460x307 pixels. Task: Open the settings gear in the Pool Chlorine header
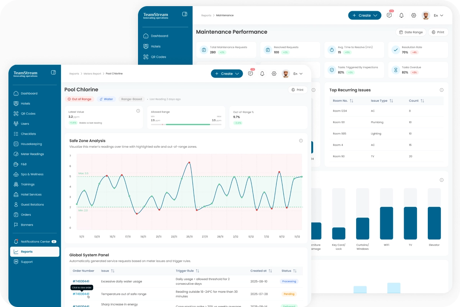[274, 74]
